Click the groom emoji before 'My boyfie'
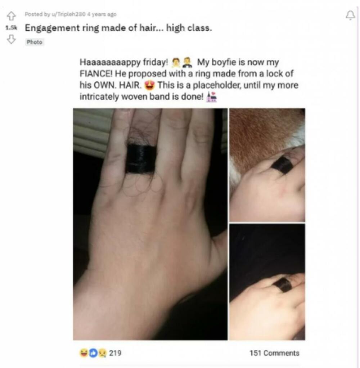The height and width of the screenshot is (368, 360). coord(187,62)
